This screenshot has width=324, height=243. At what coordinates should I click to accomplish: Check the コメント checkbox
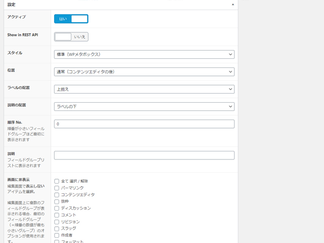[x=57, y=215]
